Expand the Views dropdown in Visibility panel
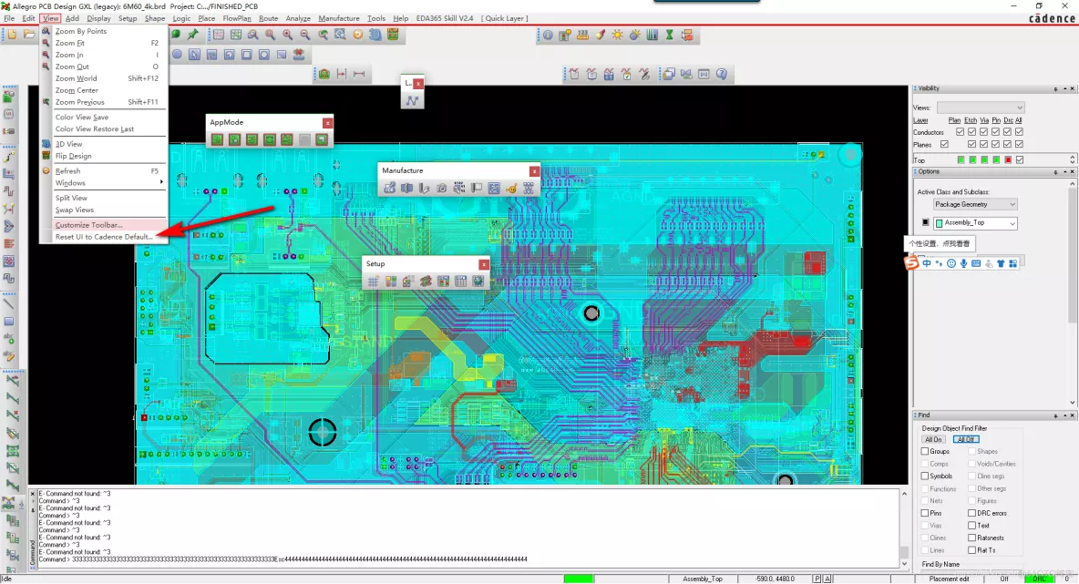Image resolution: width=1079 pixels, height=584 pixels. tap(981, 108)
